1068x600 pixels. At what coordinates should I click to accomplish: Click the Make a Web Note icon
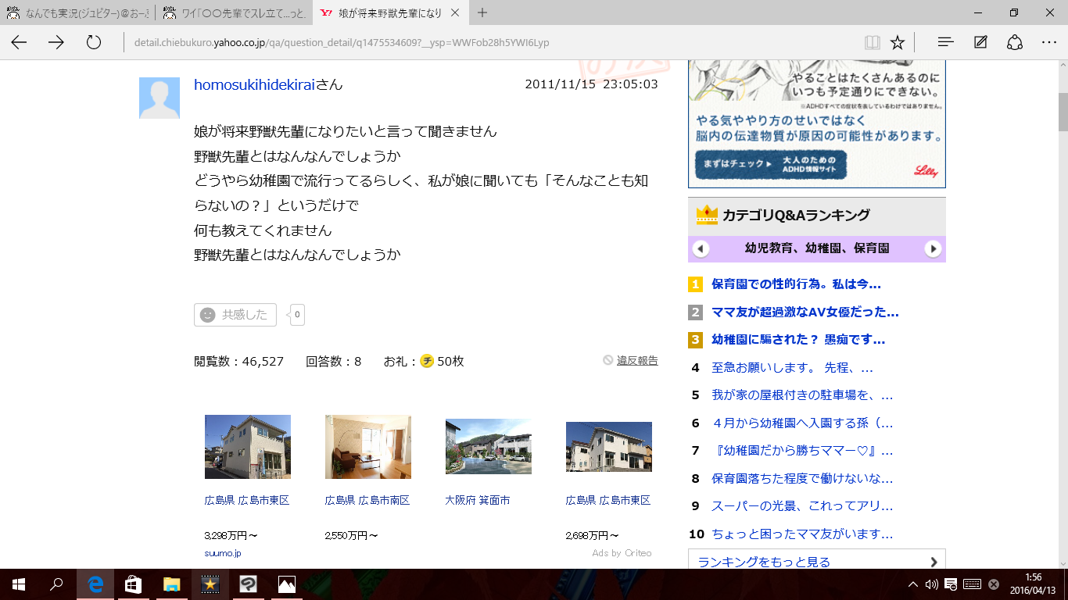980,42
